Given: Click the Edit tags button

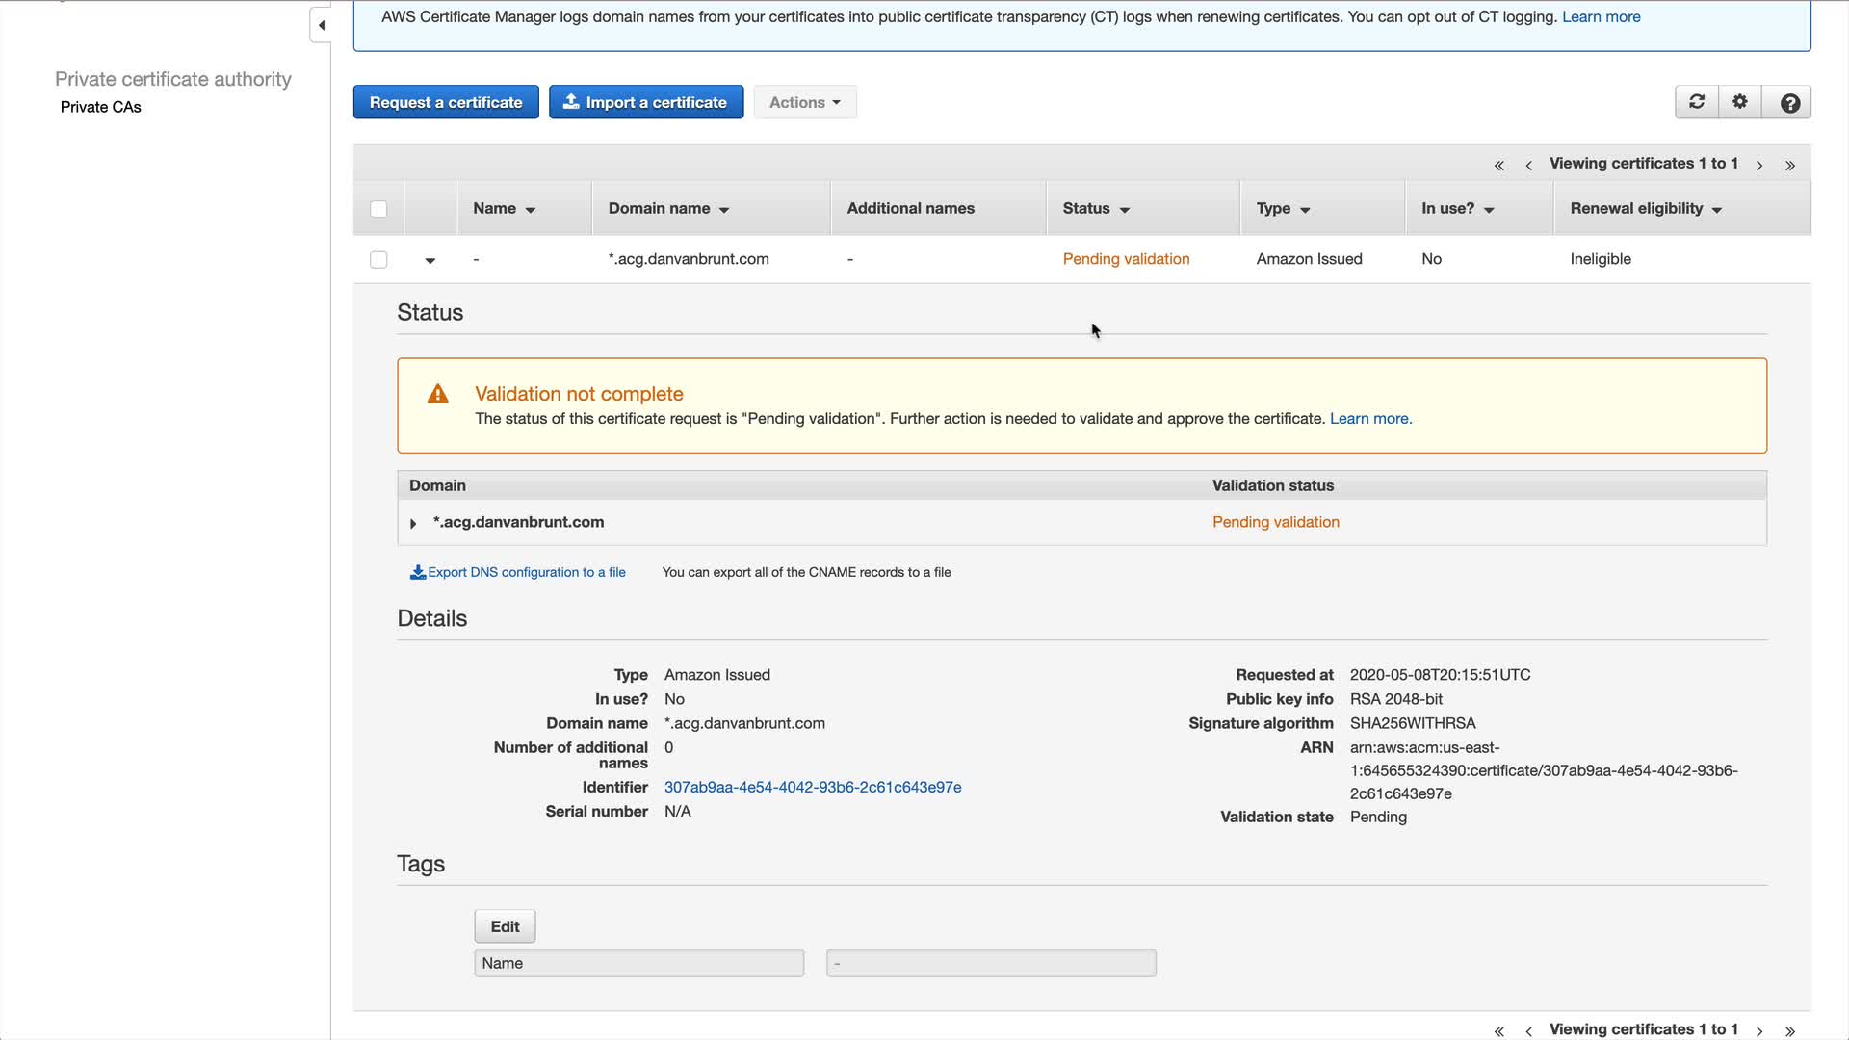Looking at the screenshot, I should (x=505, y=926).
